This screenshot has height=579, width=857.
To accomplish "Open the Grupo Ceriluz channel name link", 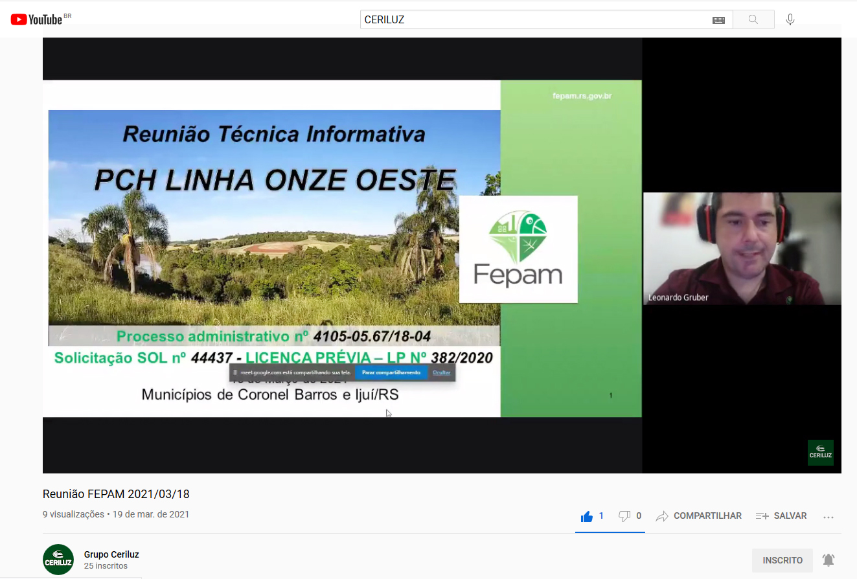I will click(111, 554).
